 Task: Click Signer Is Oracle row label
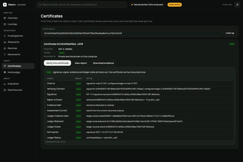coord(54,100)
